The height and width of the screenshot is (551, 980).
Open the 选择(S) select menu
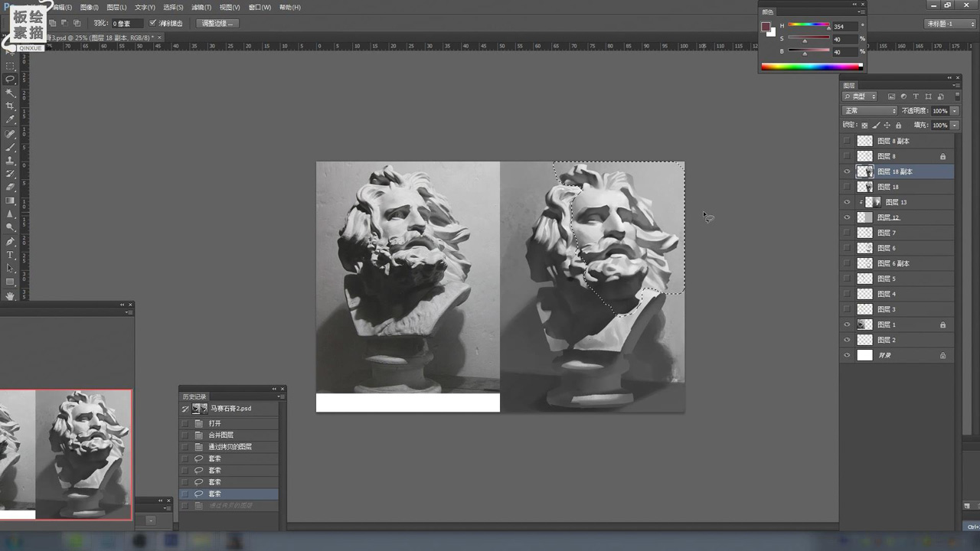[x=173, y=8]
